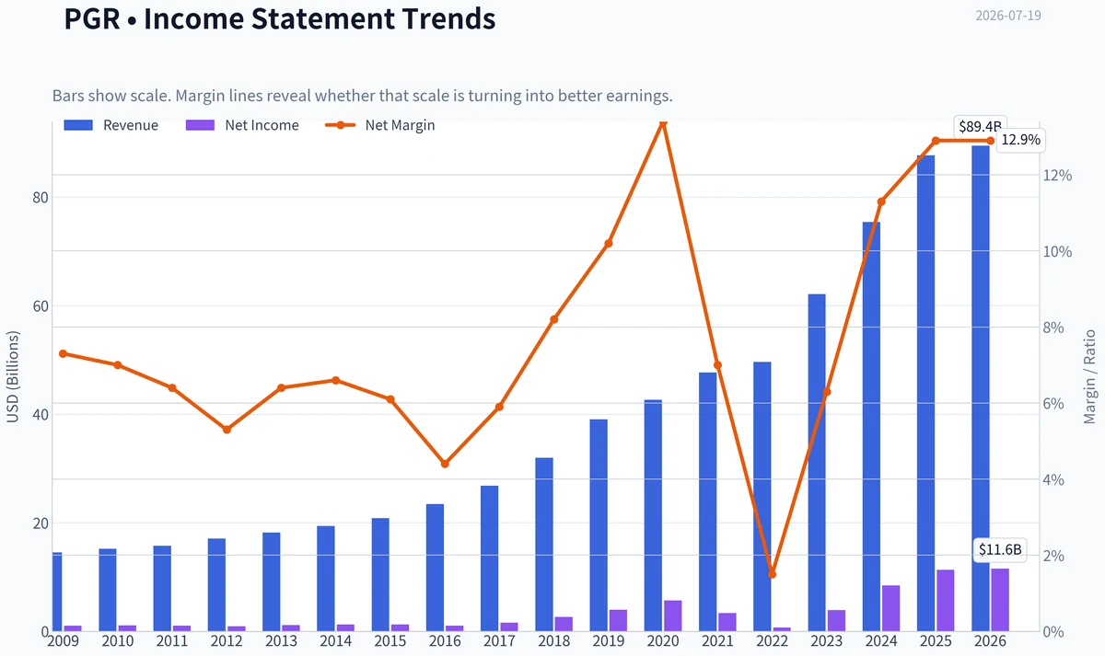This screenshot has height=656, width=1105.
Task: Click the 2012 Net Margin data point
Action: coord(227,430)
